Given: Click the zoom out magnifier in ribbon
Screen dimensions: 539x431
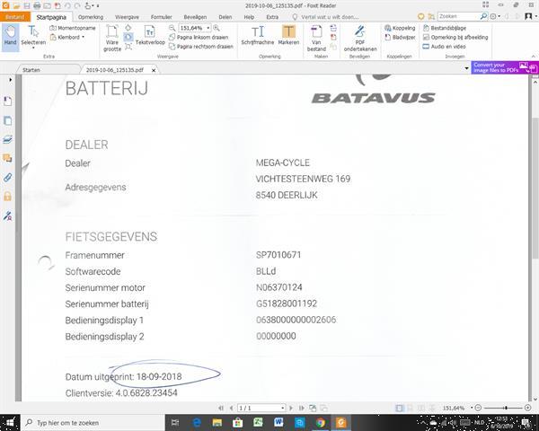Looking at the screenshot, I should click(172, 28).
